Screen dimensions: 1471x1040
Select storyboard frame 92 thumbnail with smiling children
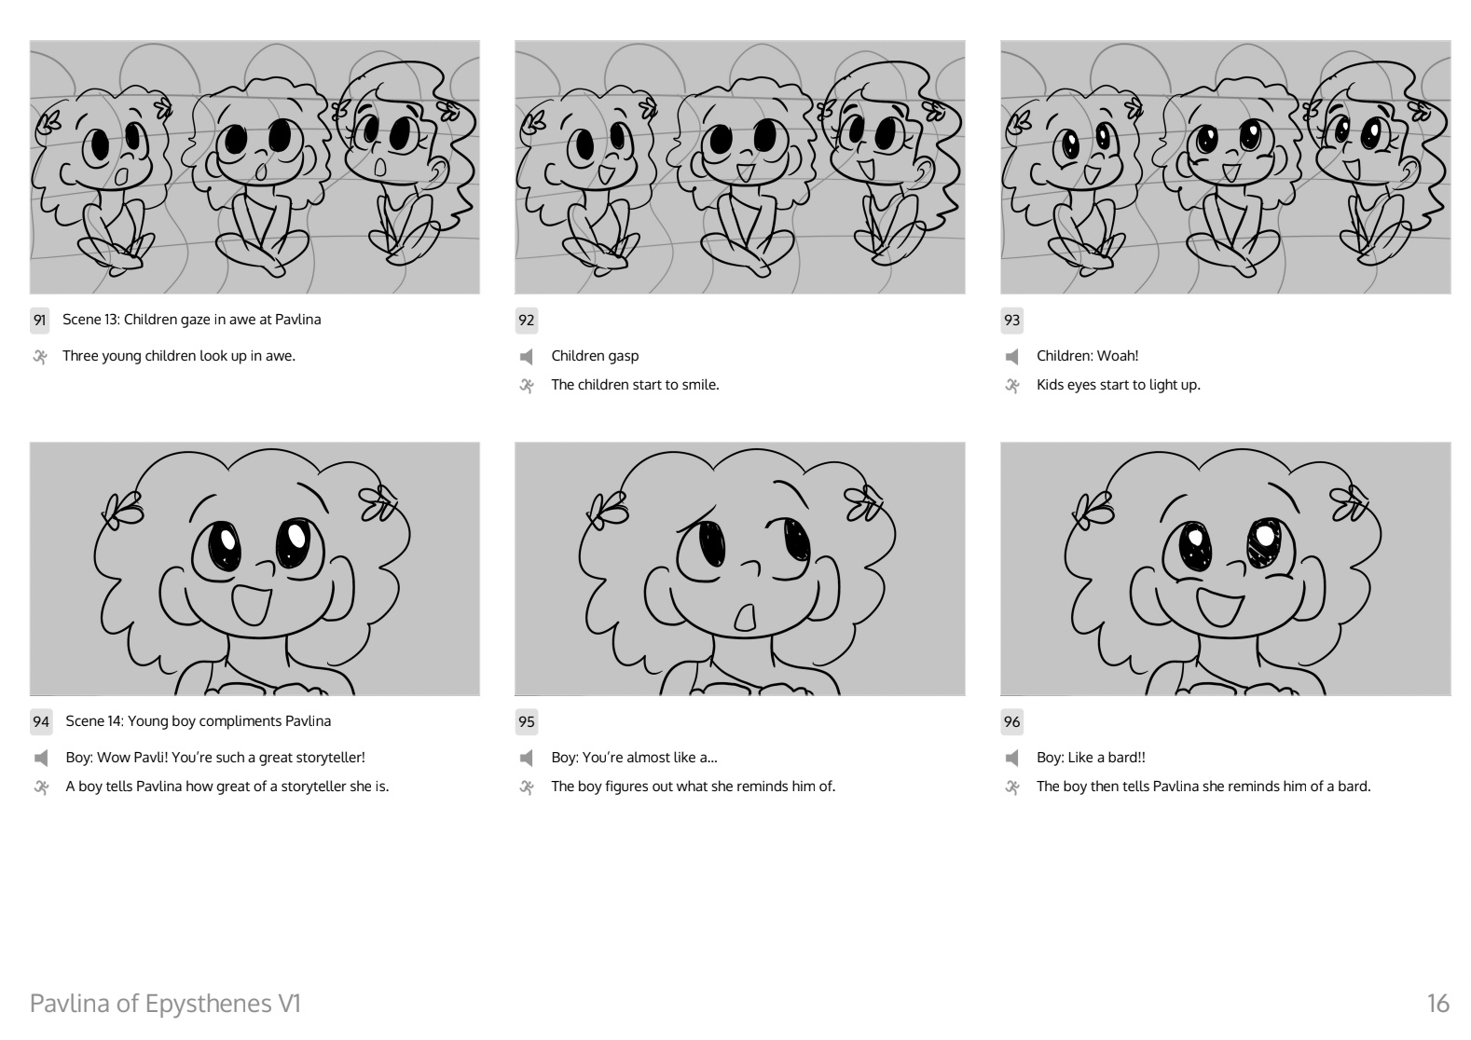tap(740, 167)
